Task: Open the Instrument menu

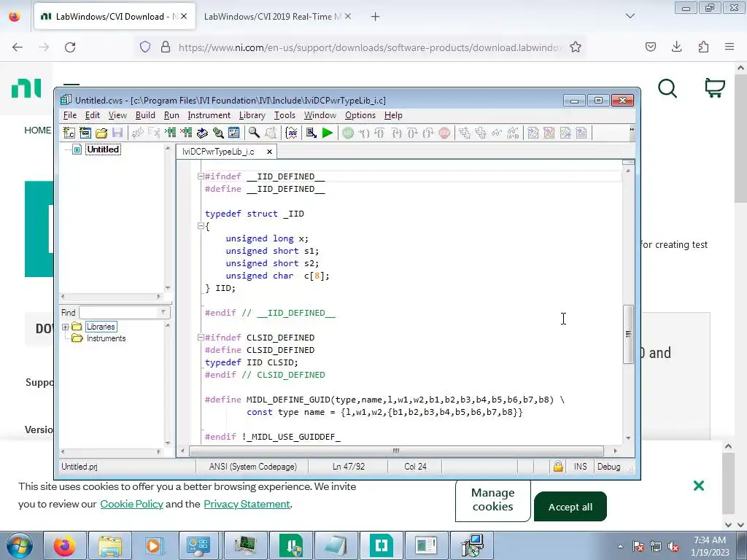Action: coord(209,115)
